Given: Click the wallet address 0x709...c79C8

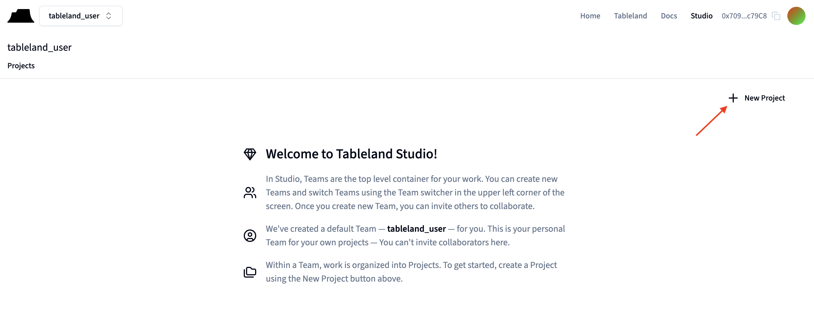Looking at the screenshot, I should click(744, 16).
